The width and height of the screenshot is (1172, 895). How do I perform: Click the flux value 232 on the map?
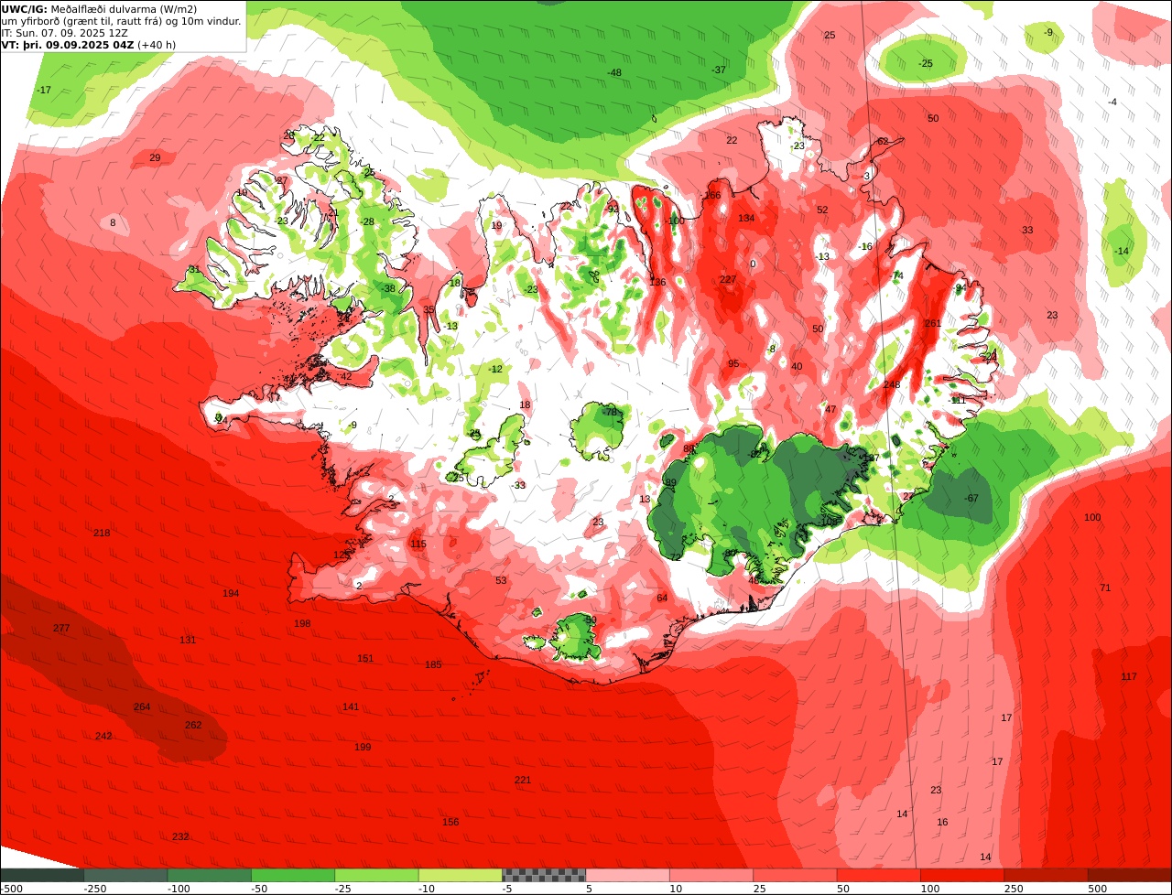coord(180,837)
